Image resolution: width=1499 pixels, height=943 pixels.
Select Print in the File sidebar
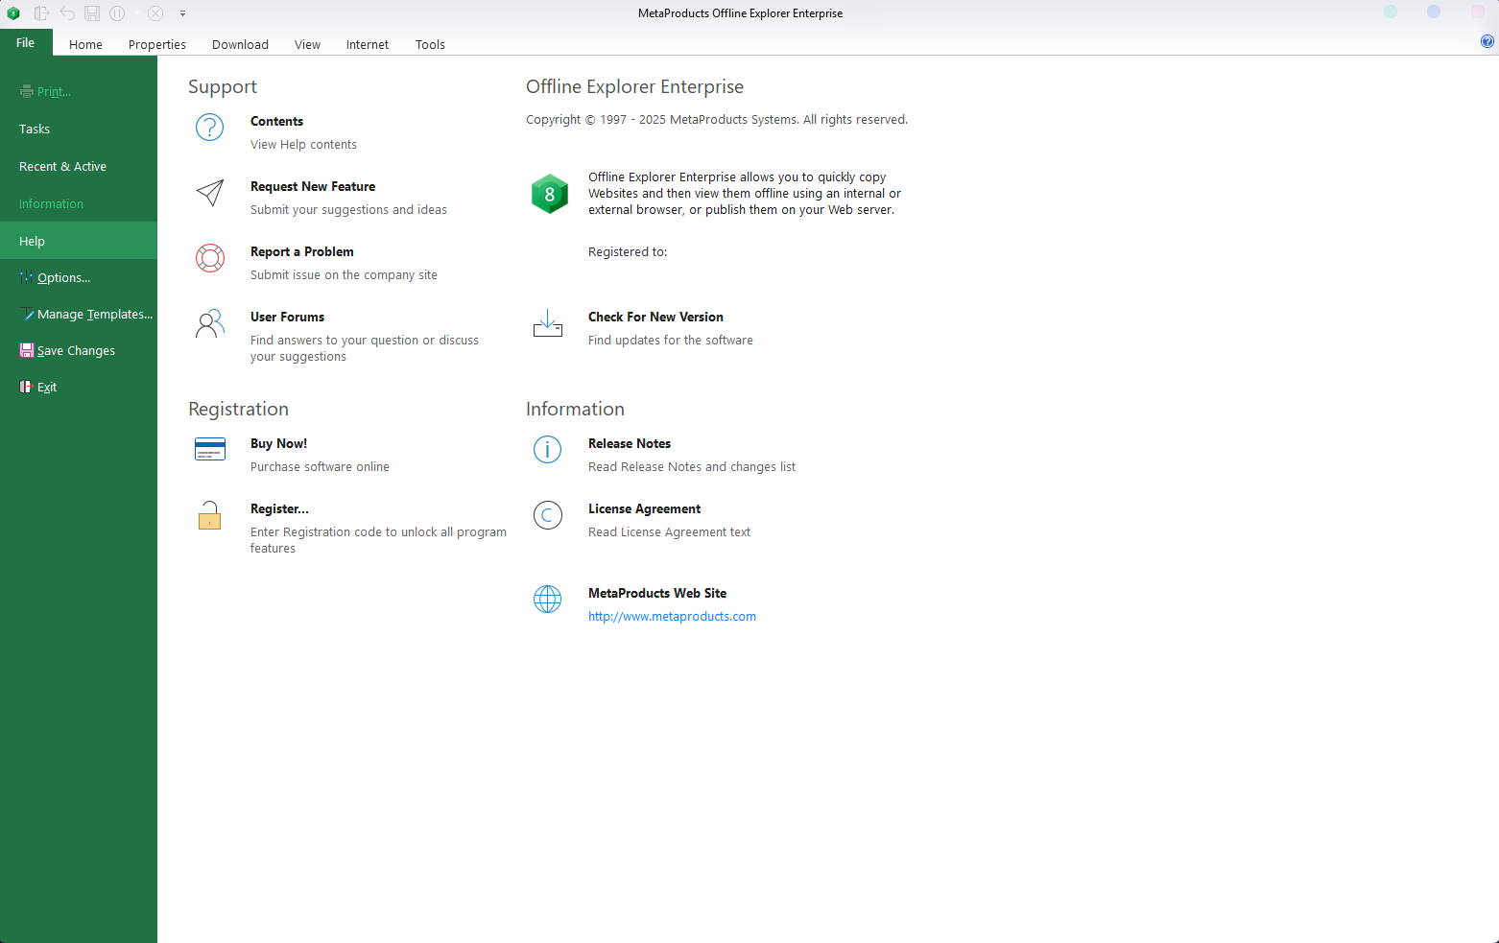coord(79,92)
